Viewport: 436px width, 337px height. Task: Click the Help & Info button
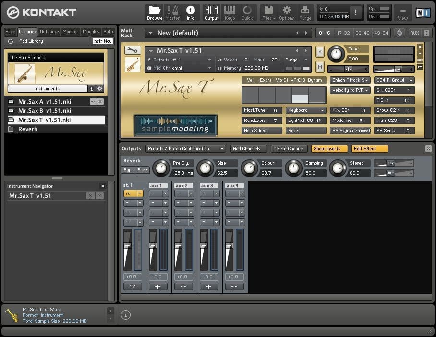point(261,130)
